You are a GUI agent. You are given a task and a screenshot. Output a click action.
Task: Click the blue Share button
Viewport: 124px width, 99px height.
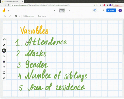click(111, 10)
